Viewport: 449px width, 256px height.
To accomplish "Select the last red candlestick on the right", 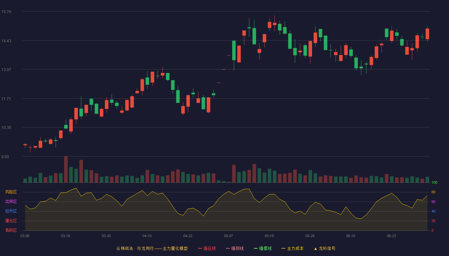I will click(427, 34).
